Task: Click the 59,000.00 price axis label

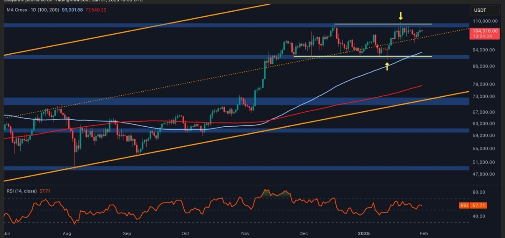Action: coord(484,136)
